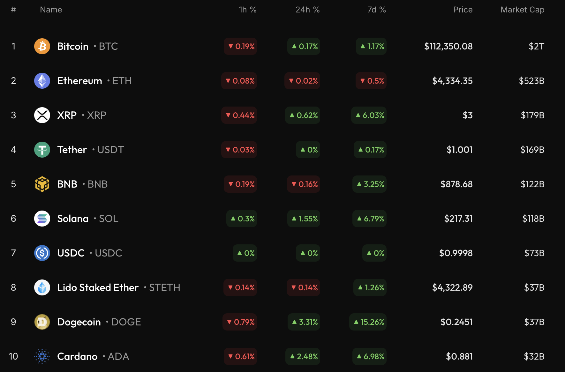Sort coins by Name column header
The height and width of the screenshot is (372, 565).
tap(51, 10)
